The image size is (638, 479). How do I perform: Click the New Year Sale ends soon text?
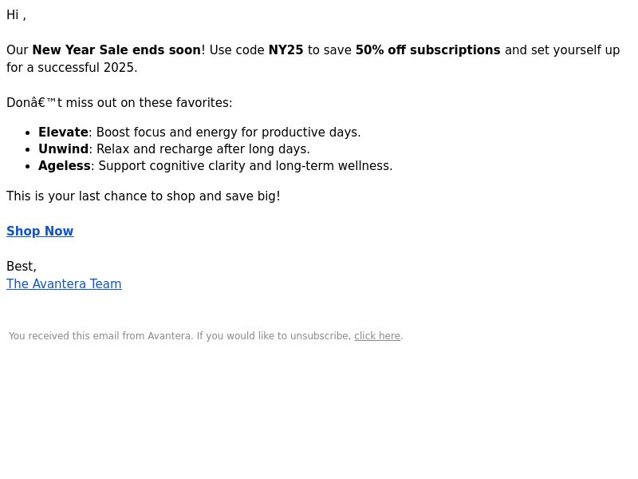116,50
